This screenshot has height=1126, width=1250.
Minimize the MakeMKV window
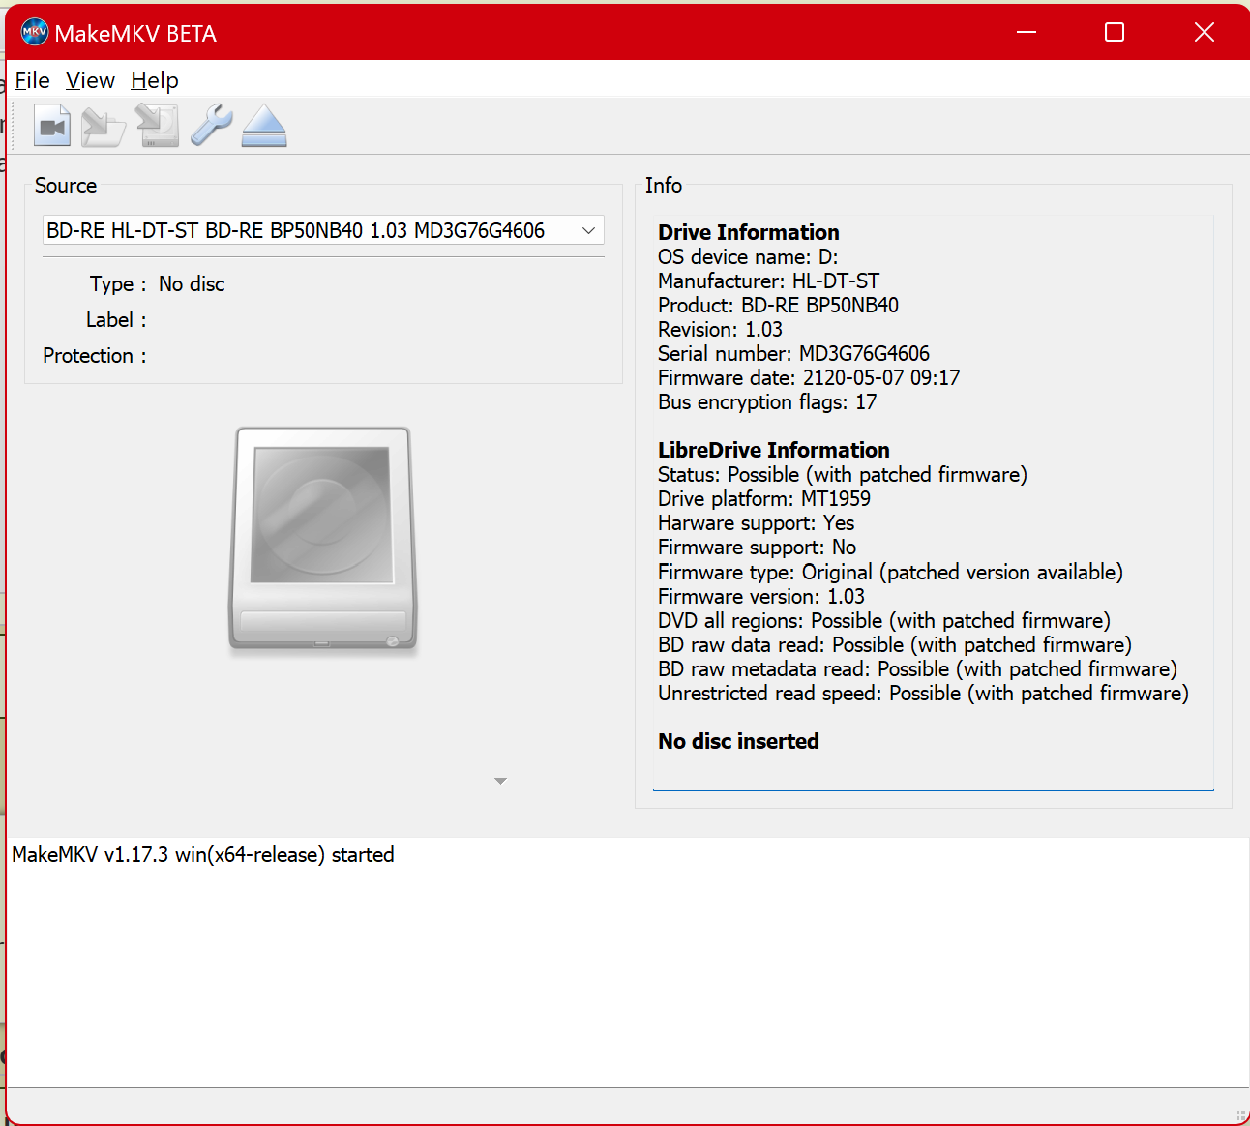click(x=1027, y=33)
